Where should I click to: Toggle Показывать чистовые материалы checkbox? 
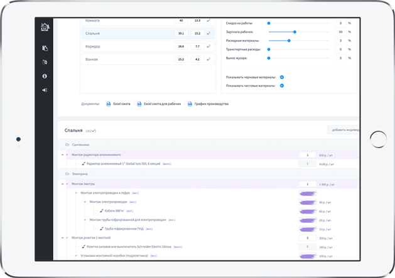click(x=282, y=86)
